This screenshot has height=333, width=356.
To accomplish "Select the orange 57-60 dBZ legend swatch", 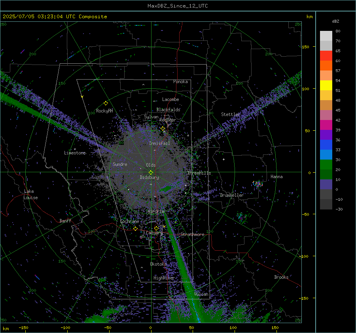I will 326,66.
